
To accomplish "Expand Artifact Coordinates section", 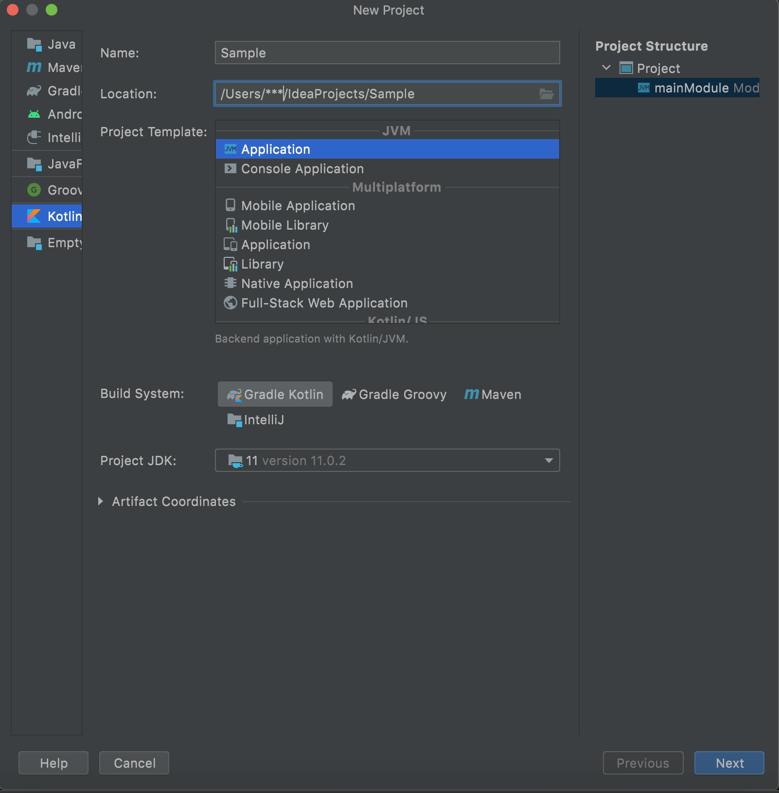I will pyautogui.click(x=101, y=501).
